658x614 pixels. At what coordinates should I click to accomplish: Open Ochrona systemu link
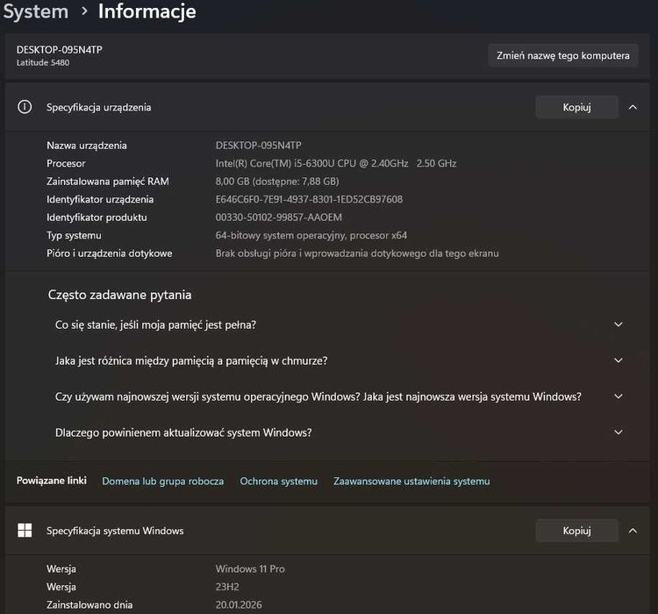click(279, 482)
